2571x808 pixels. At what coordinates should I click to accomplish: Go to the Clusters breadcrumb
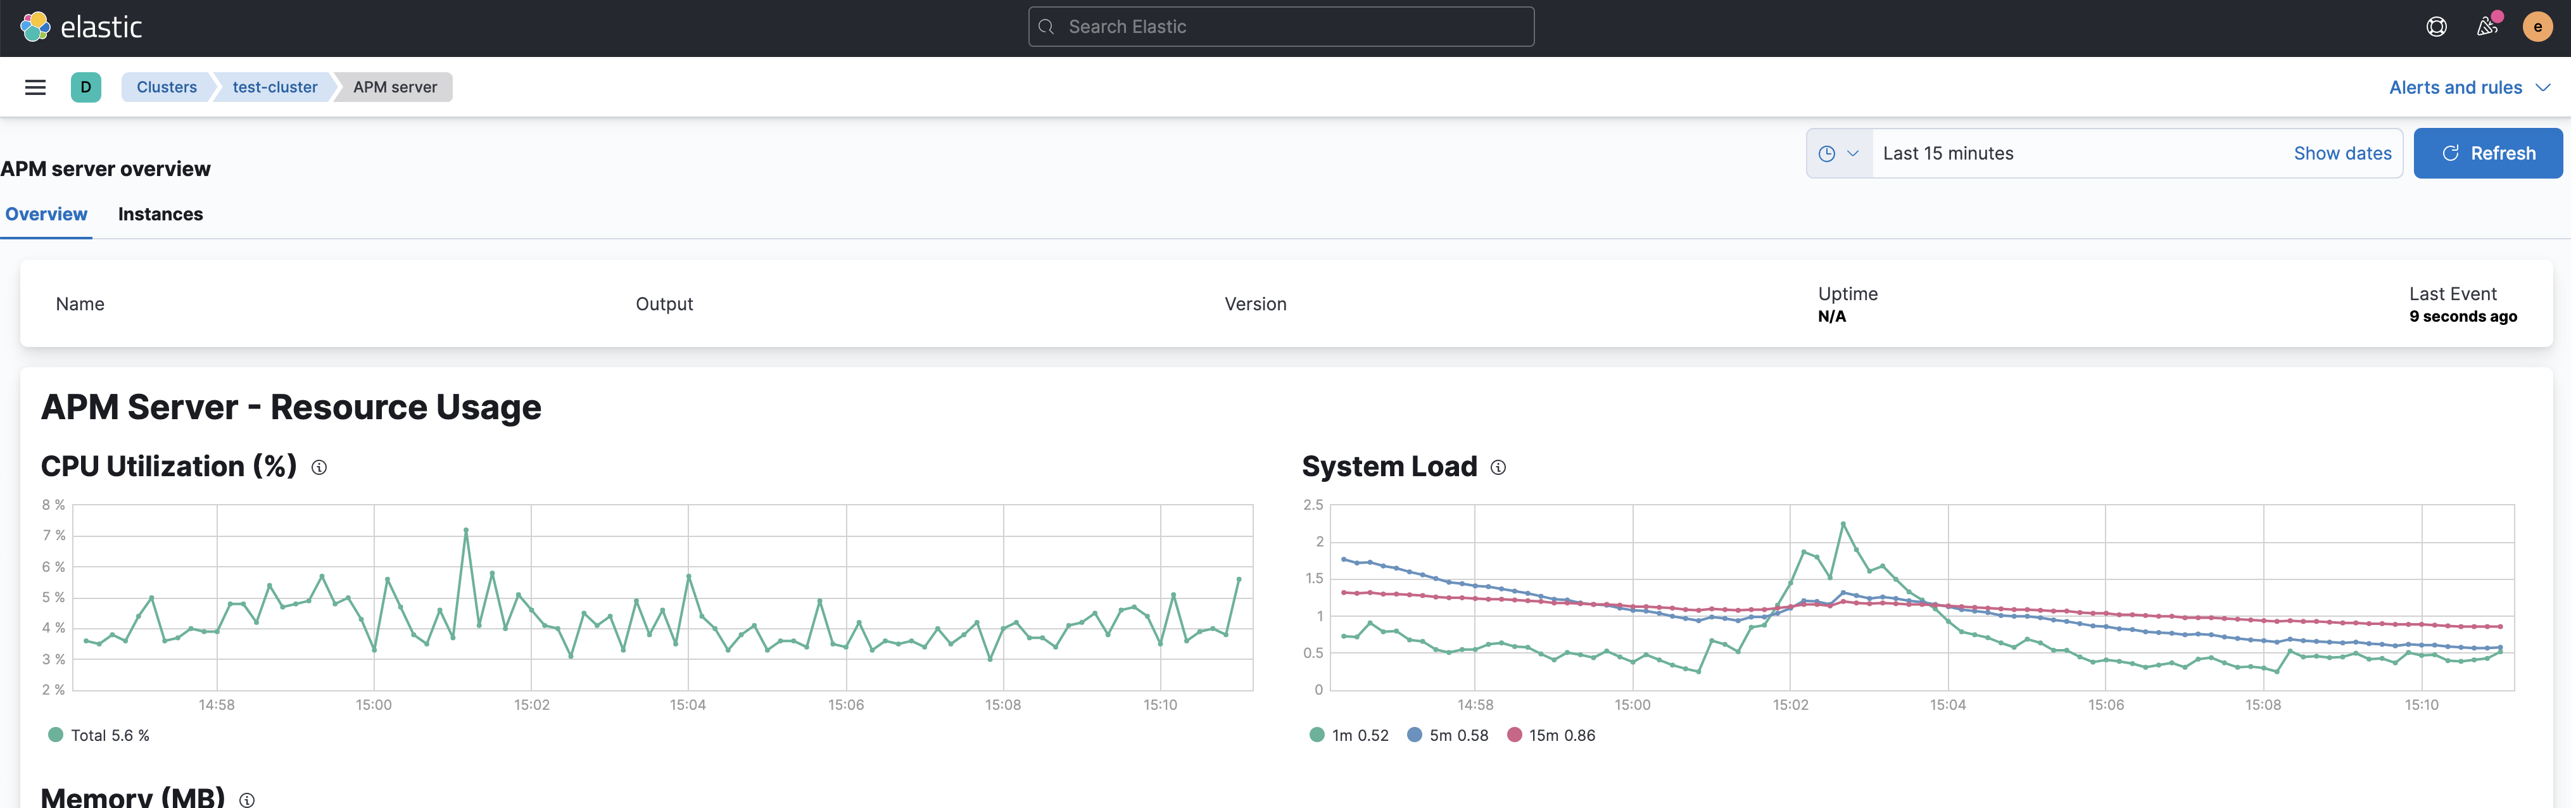point(167,87)
